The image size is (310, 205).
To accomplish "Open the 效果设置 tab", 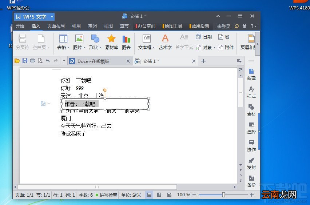I will pyautogui.click(x=199, y=26).
